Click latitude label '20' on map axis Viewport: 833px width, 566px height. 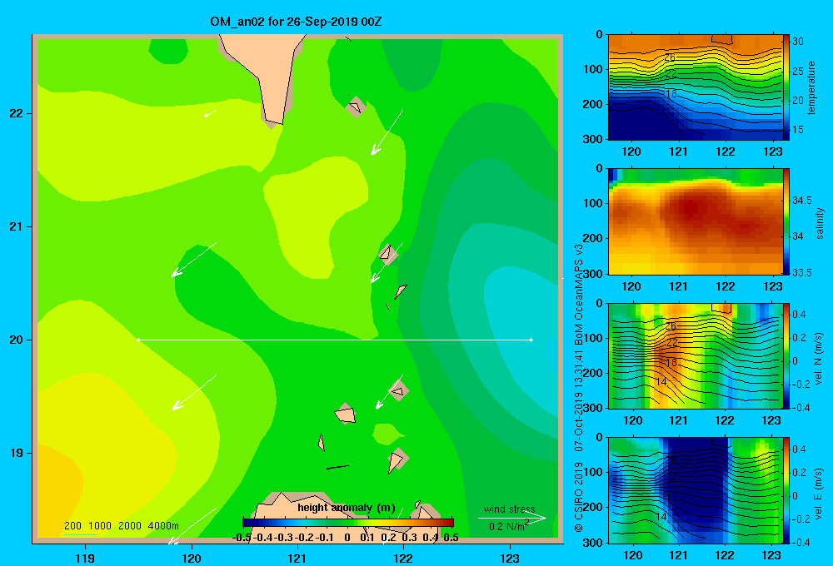(x=17, y=340)
